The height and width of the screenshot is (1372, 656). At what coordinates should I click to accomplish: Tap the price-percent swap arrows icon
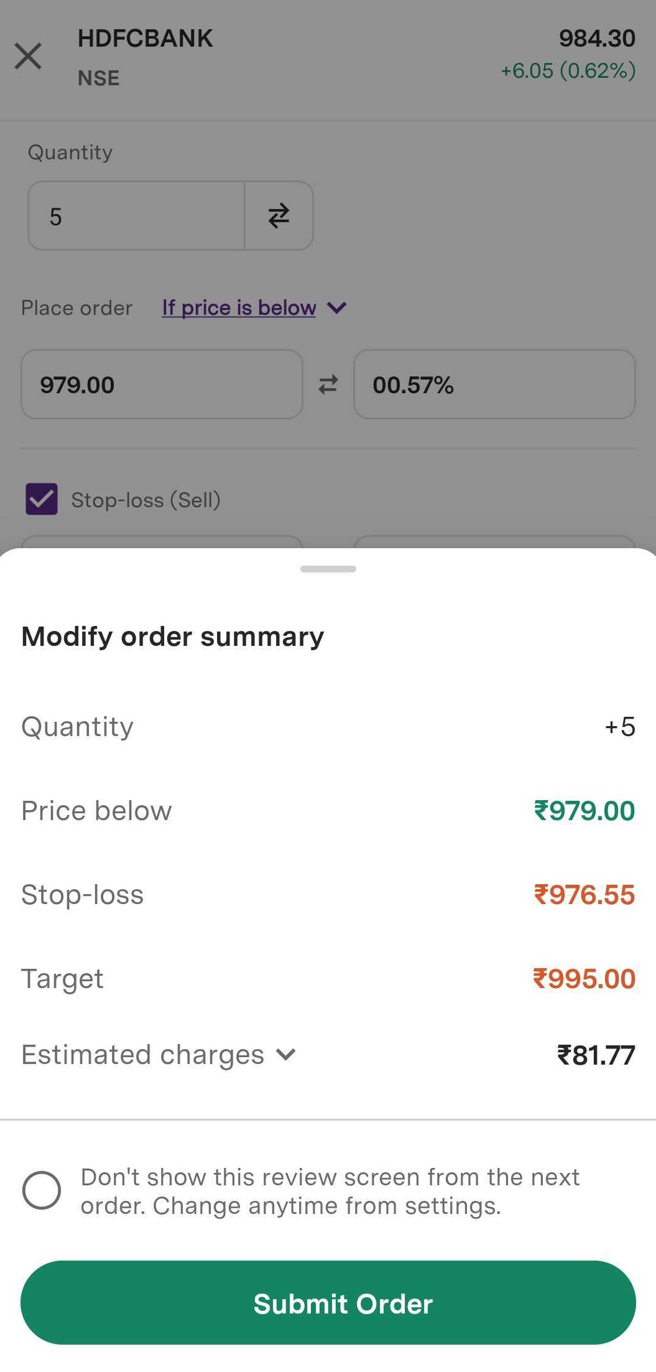pos(328,385)
